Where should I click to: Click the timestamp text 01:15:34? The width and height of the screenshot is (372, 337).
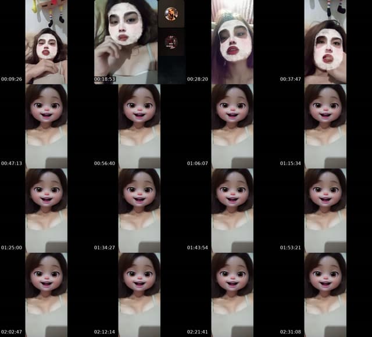coord(291,163)
